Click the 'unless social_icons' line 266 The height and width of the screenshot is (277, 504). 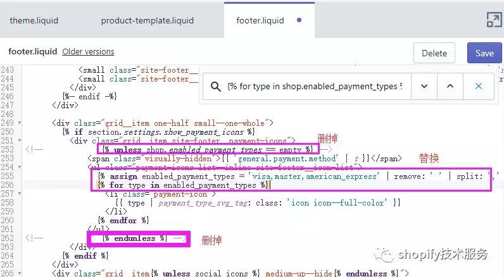tap(230, 273)
